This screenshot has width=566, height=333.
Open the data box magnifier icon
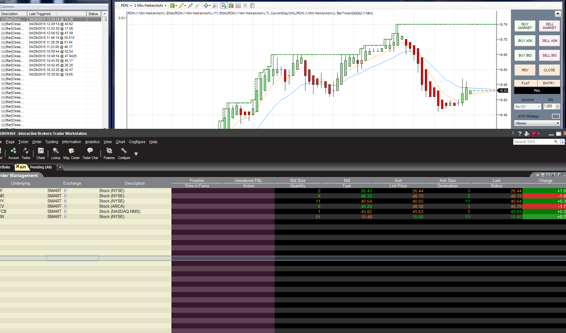point(215,6)
